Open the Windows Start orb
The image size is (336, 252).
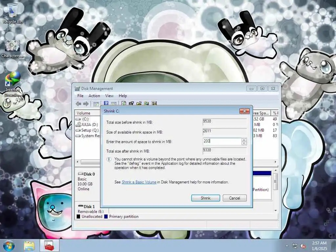coord(9,245)
